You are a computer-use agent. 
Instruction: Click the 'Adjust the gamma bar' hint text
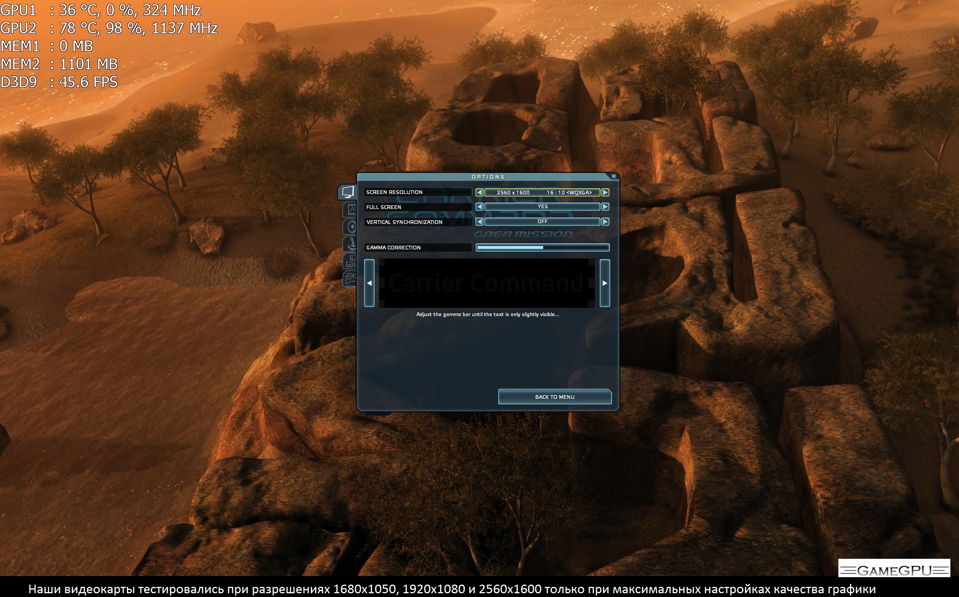click(488, 314)
